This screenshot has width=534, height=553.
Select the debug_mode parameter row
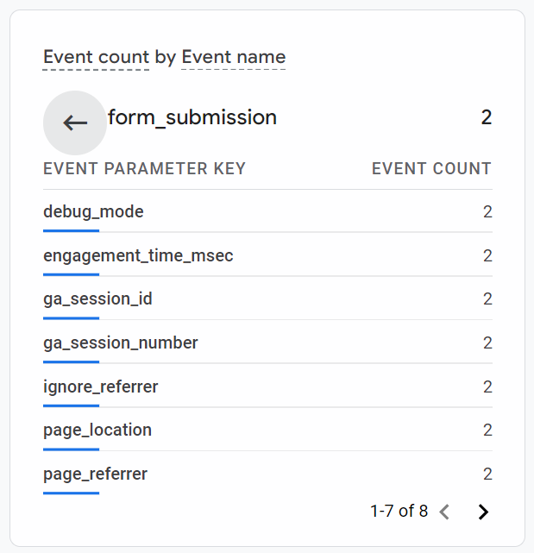tap(267, 211)
